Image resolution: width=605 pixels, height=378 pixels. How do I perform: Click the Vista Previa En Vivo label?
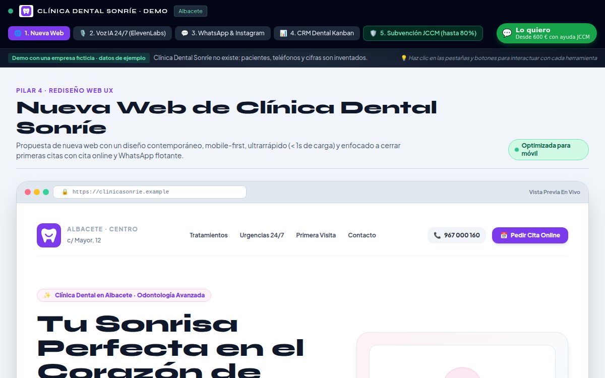555,192
